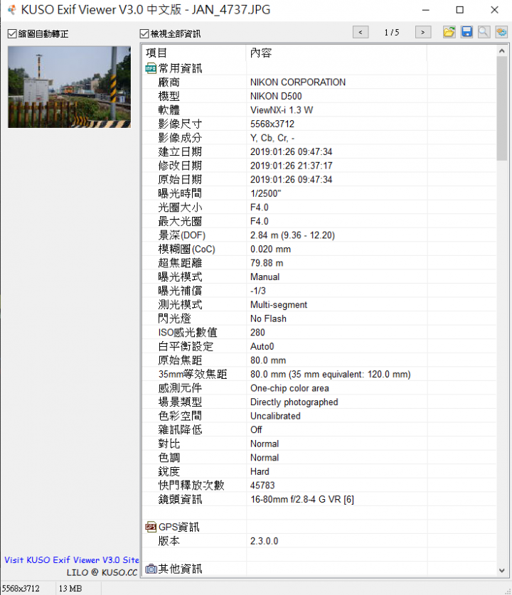
Task: Select the No Flash value
Action: point(268,318)
